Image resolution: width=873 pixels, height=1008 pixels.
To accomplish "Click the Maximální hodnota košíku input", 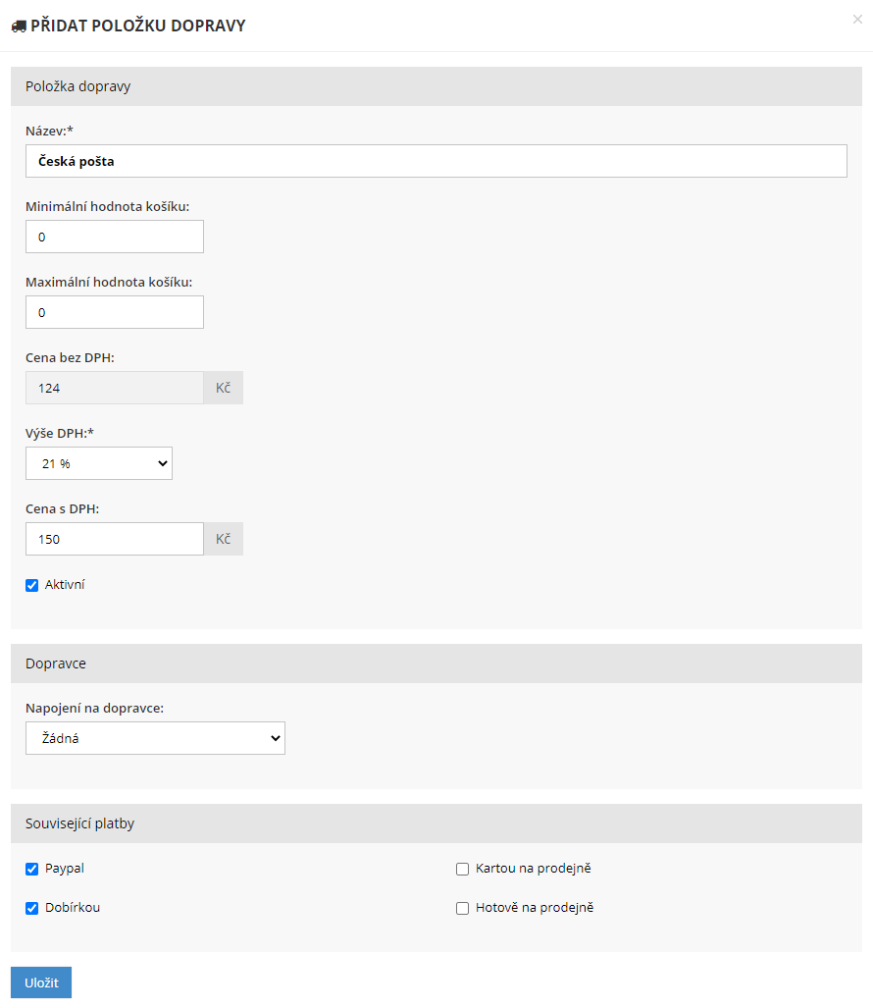I will tap(114, 312).
